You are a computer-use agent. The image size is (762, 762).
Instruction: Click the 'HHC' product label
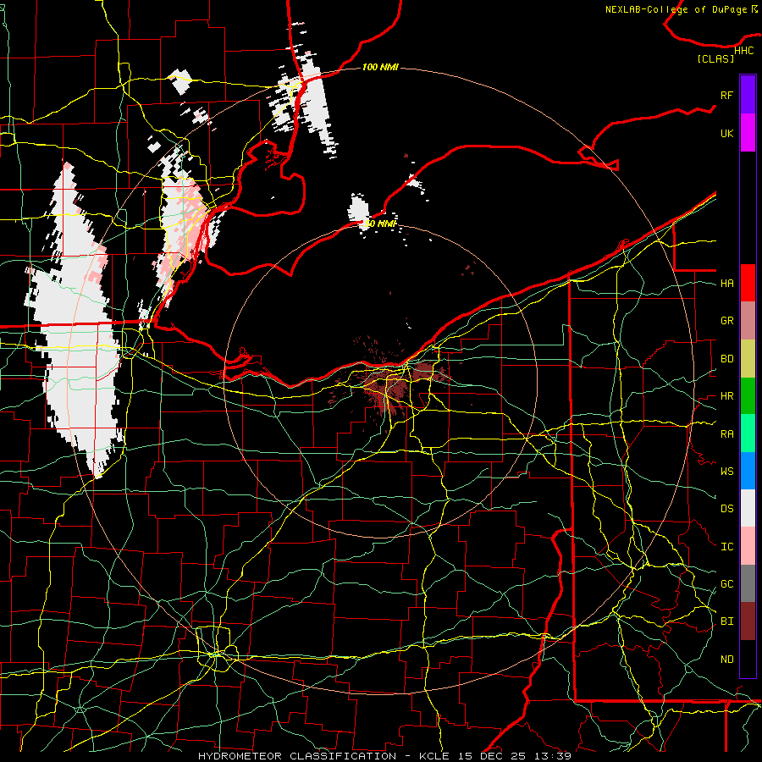point(744,51)
